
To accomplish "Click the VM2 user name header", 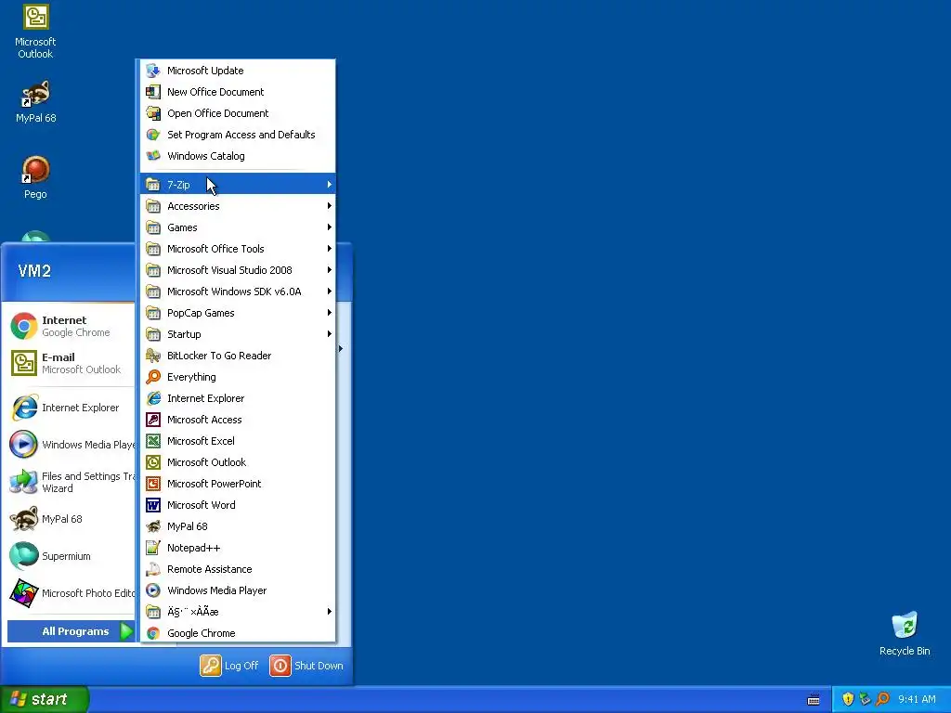I will click(x=34, y=270).
